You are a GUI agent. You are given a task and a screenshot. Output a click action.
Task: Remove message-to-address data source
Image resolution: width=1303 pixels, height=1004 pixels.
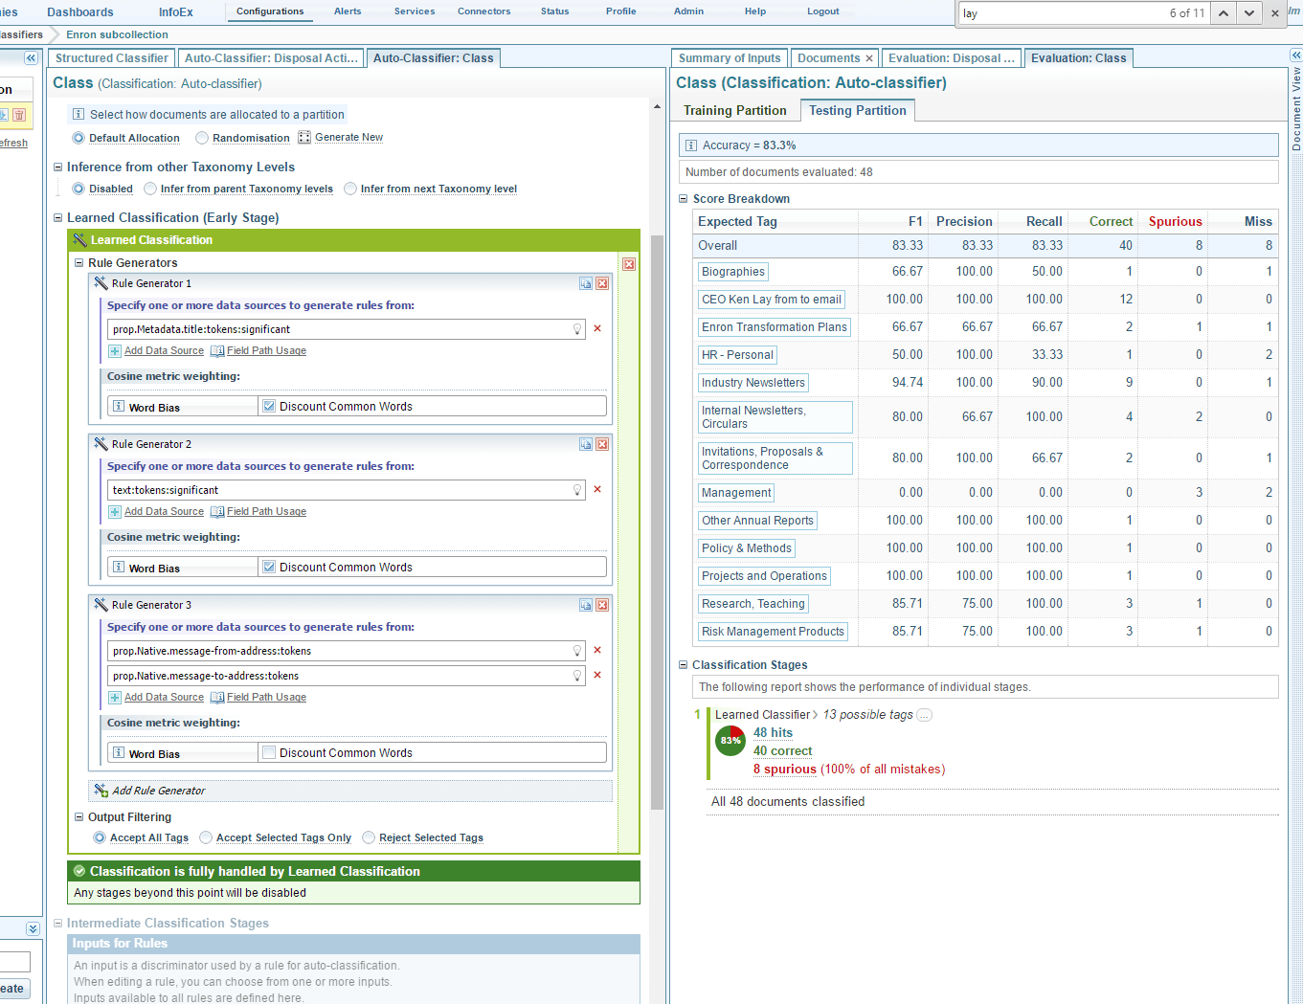click(597, 675)
